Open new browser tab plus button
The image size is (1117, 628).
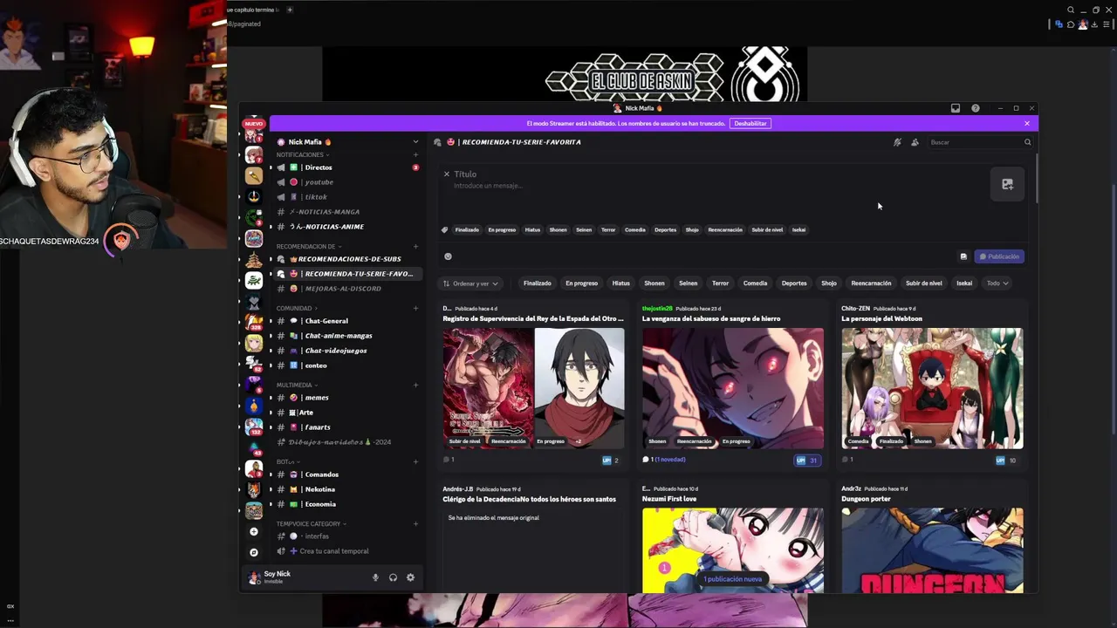pos(290,10)
